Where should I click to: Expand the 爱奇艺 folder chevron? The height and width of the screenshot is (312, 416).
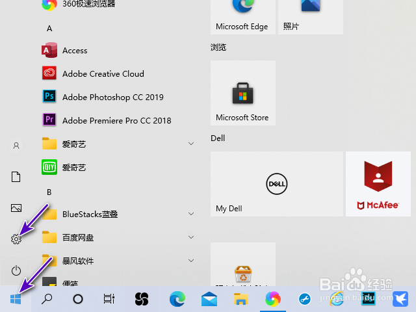[x=191, y=144]
